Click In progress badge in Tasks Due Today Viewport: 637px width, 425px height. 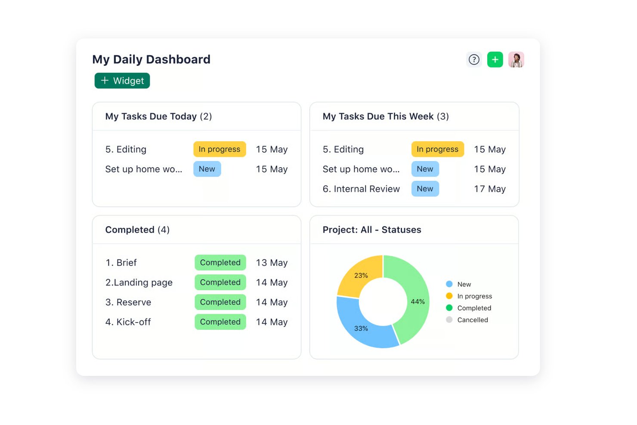coord(220,149)
